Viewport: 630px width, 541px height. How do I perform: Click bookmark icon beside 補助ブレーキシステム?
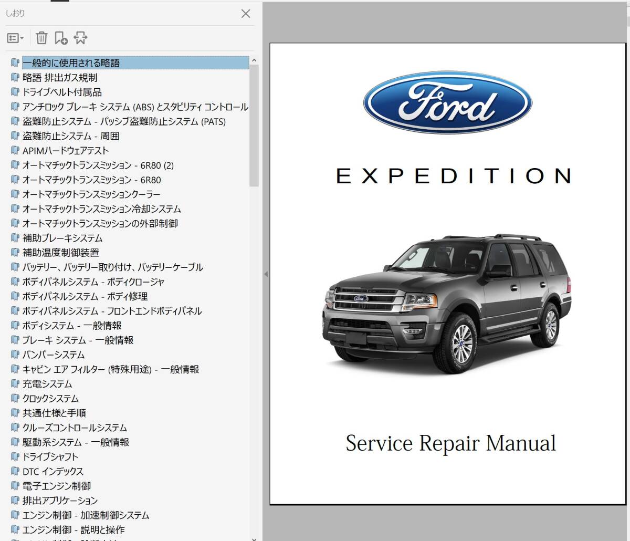click(x=15, y=238)
